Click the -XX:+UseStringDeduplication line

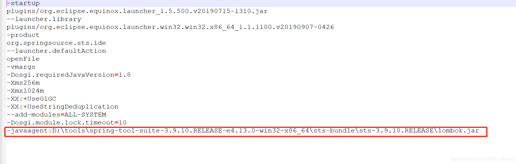point(62,107)
